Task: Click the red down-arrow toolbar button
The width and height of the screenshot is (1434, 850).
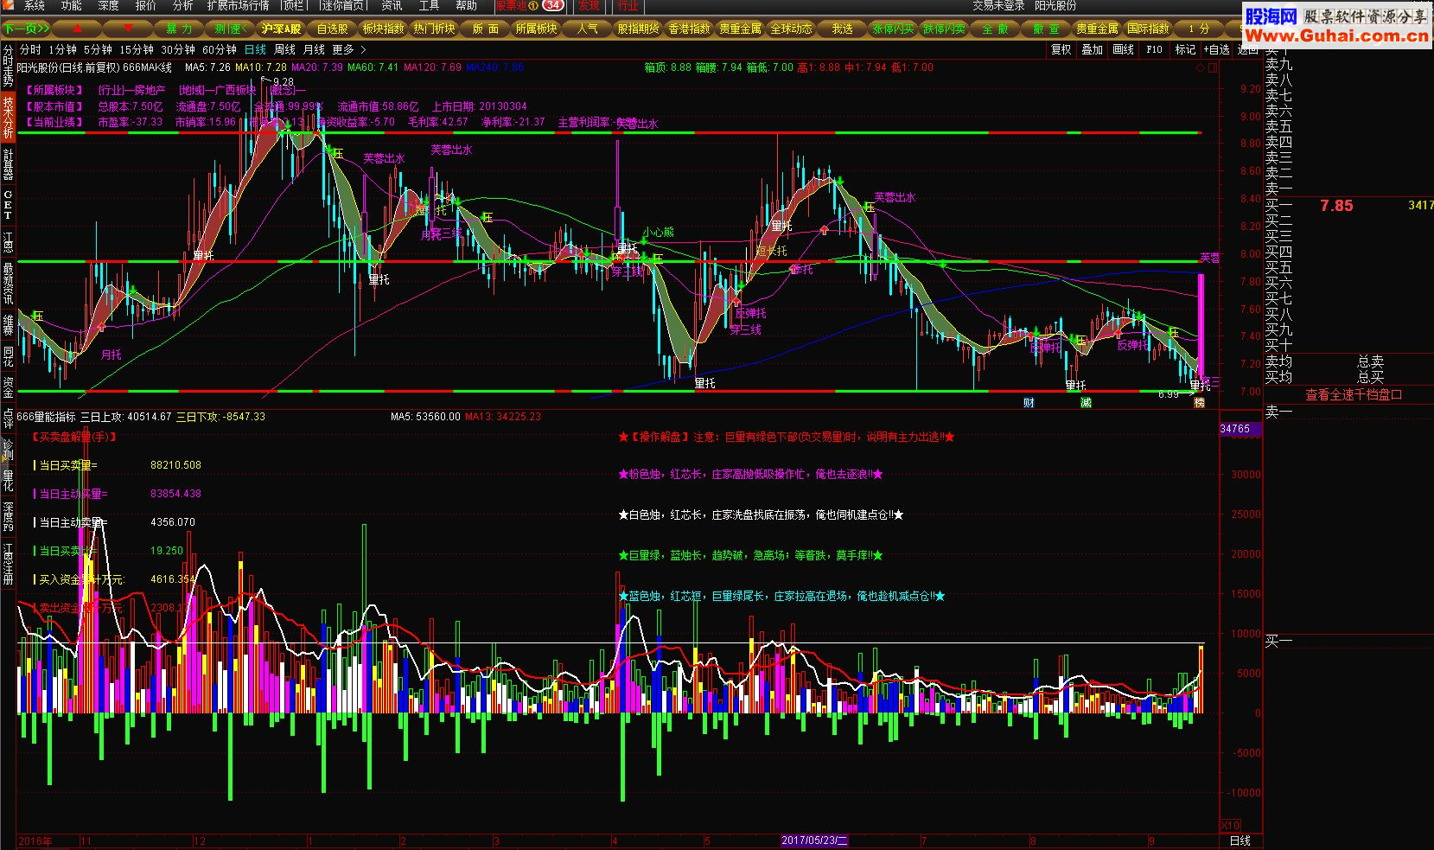Action: click(129, 29)
